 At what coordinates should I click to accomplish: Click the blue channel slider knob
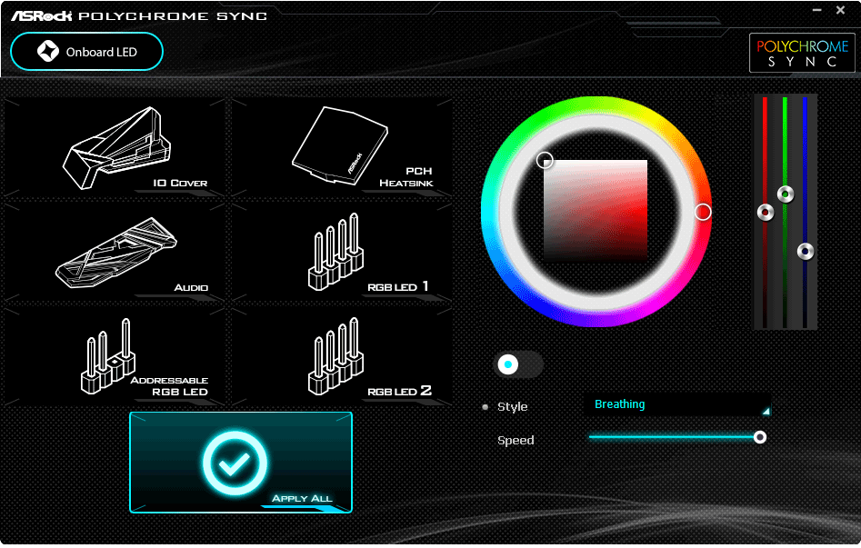(x=805, y=252)
